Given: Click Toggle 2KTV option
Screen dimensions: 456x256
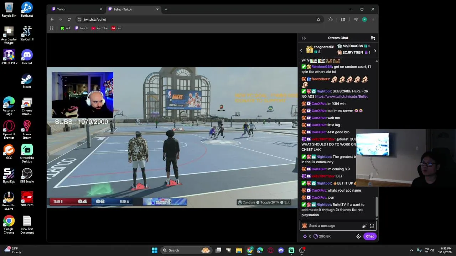Looking at the screenshot, I should 268,202.
